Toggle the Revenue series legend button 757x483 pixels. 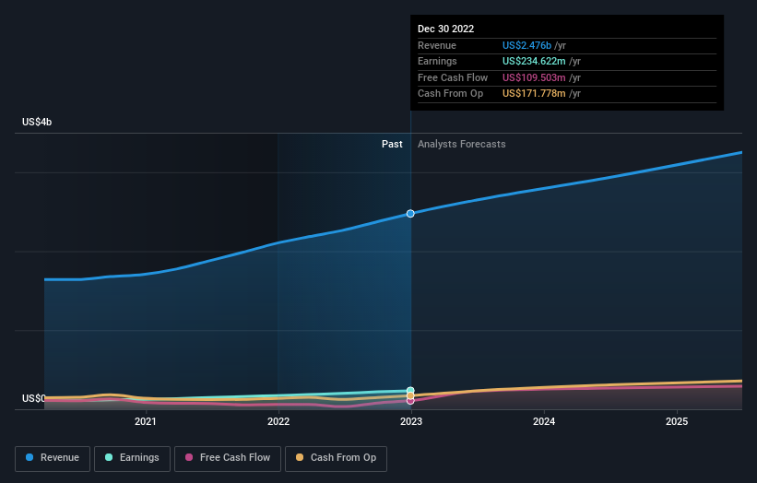coord(53,458)
